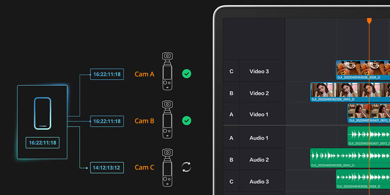Select the Audio 3 track header
390x195 pixels.
259,181
